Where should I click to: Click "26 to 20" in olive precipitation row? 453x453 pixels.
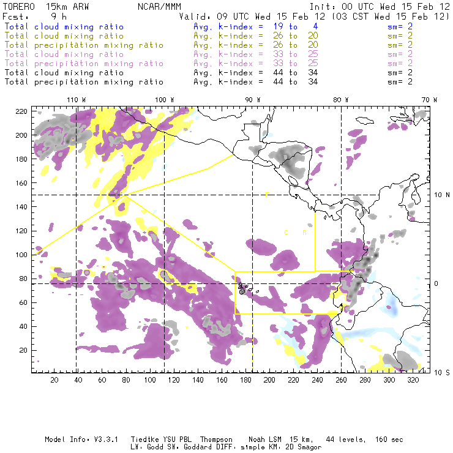click(296, 45)
